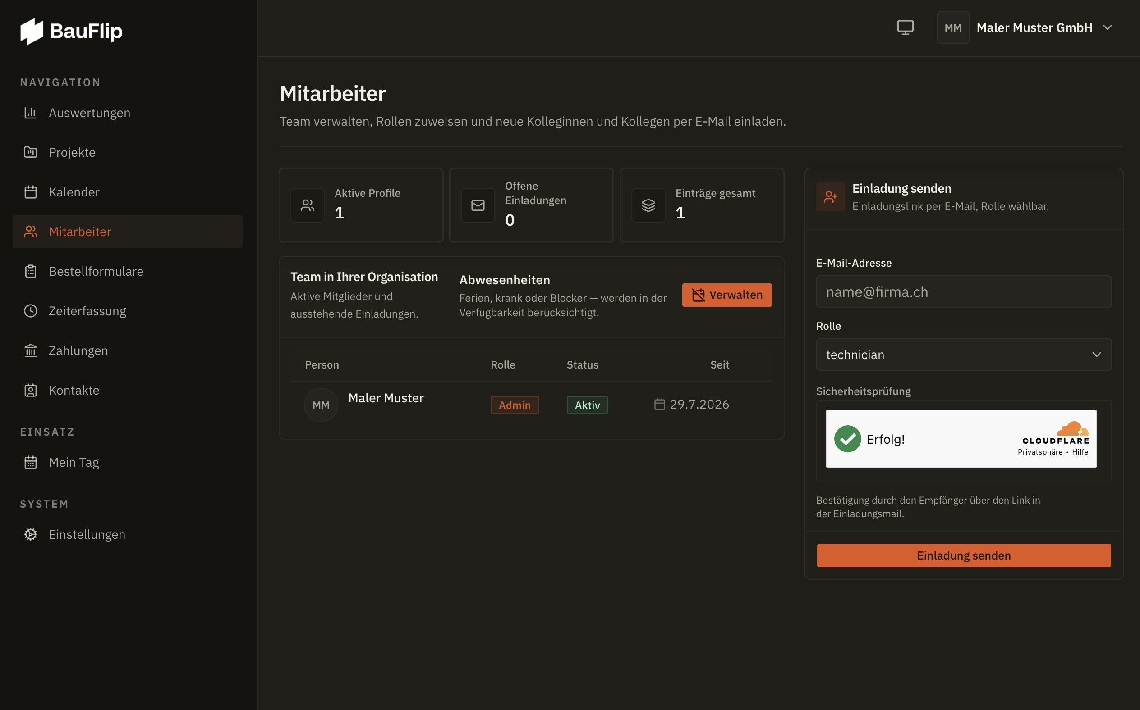Image resolution: width=1140 pixels, height=710 pixels.
Task: Click the Status column header
Action: (582, 365)
